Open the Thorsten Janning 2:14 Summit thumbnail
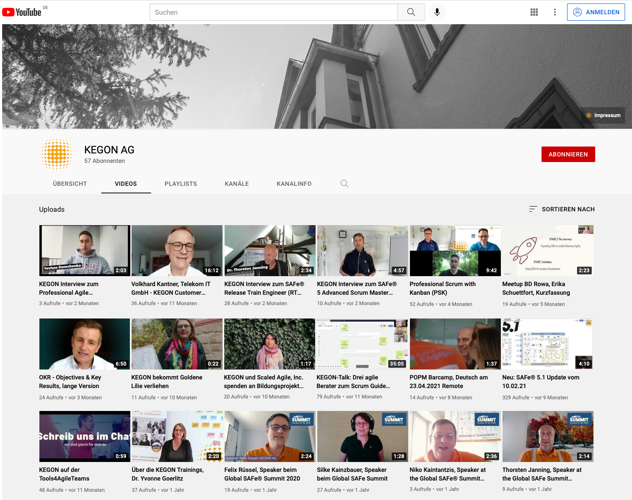 [548, 436]
